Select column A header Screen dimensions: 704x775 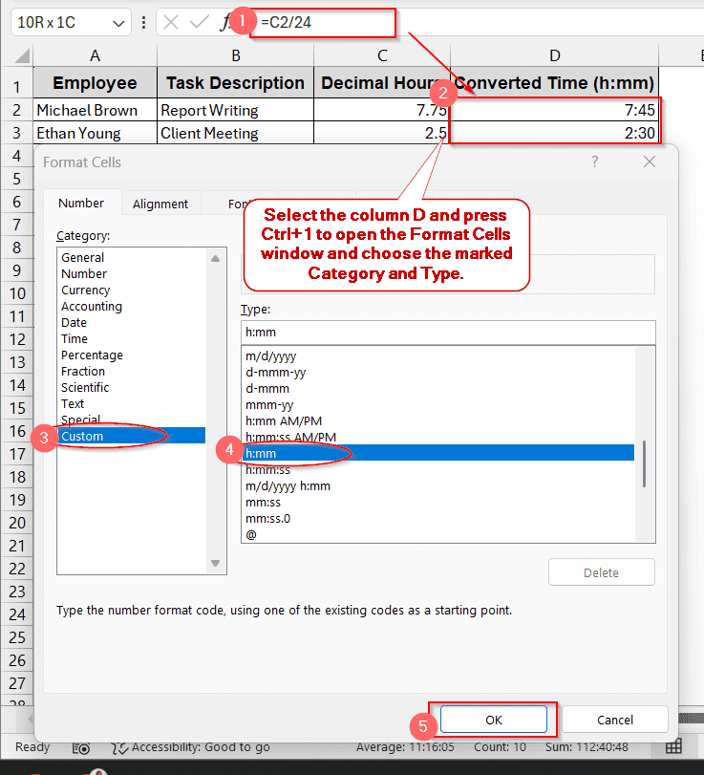[95, 55]
